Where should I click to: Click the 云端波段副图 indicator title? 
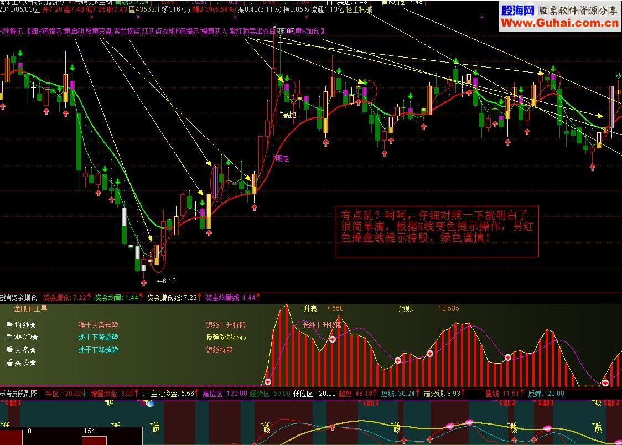click(x=19, y=394)
